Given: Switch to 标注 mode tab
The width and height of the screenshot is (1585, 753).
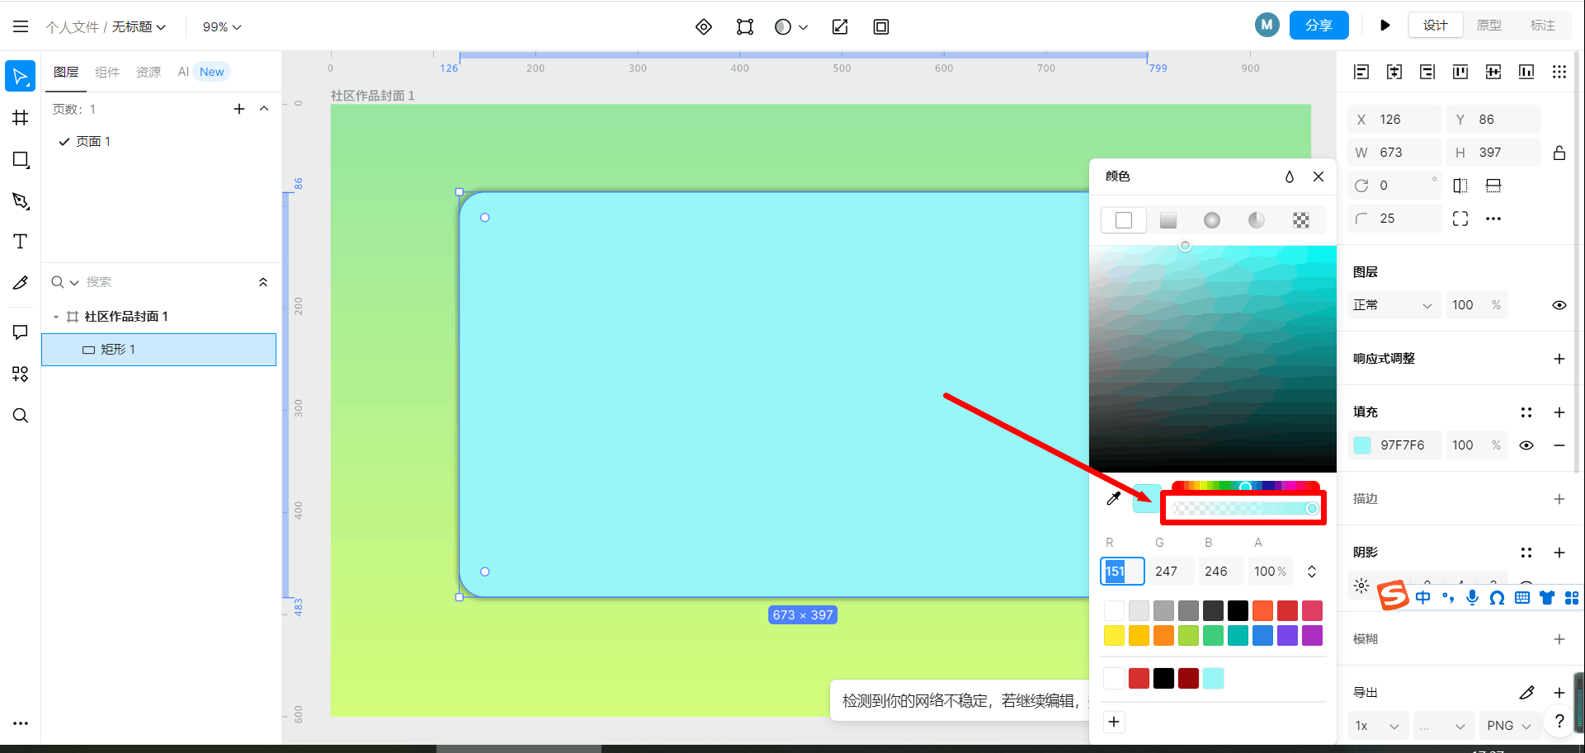Looking at the screenshot, I should 1543,26.
